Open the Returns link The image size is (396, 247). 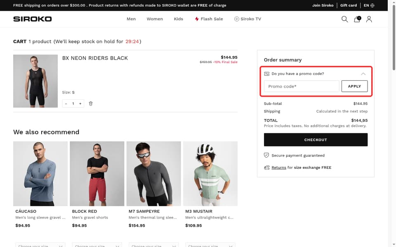pyautogui.click(x=279, y=168)
